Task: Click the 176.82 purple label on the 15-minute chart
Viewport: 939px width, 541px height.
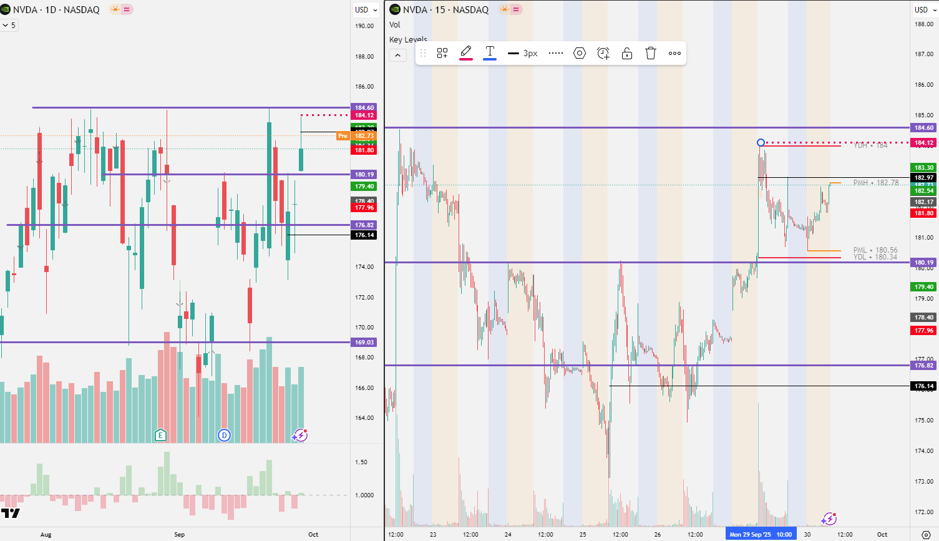Action: pyautogui.click(x=923, y=366)
